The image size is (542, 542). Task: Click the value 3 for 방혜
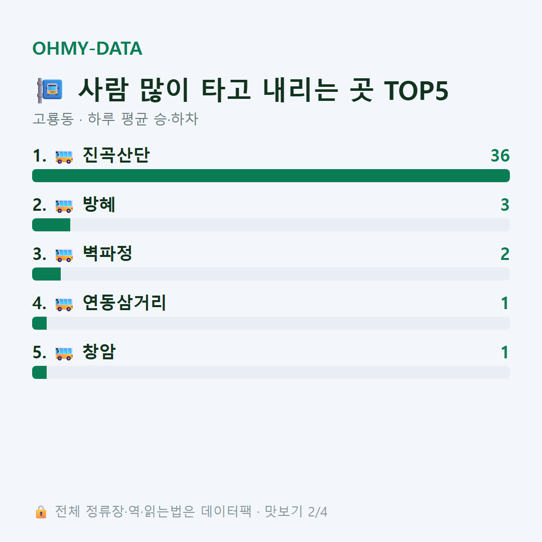tap(505, 205)
